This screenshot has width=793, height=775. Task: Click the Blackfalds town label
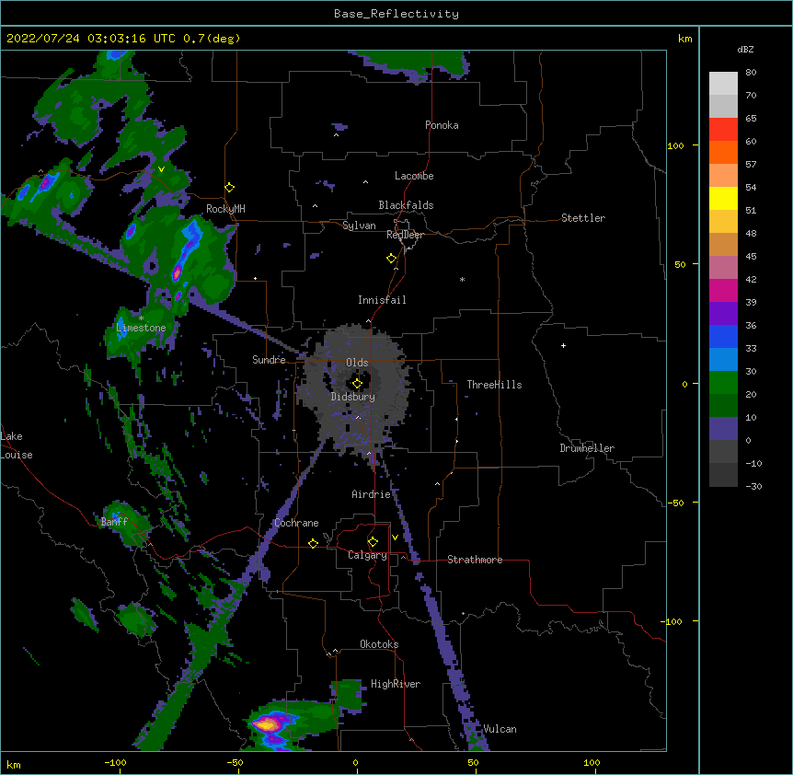406,205
